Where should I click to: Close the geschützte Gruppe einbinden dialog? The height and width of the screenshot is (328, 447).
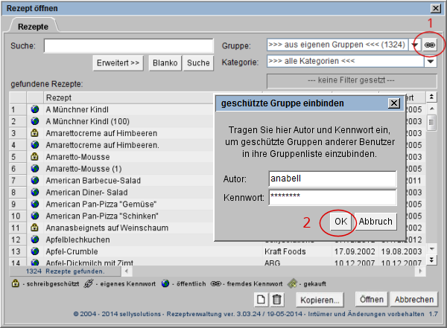(393, 103)
